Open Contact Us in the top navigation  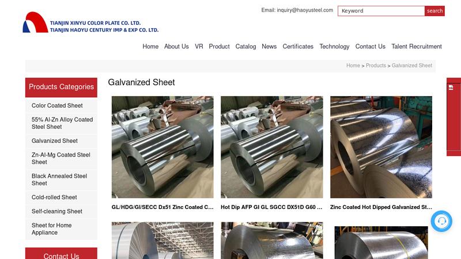[x=370, y=47]
